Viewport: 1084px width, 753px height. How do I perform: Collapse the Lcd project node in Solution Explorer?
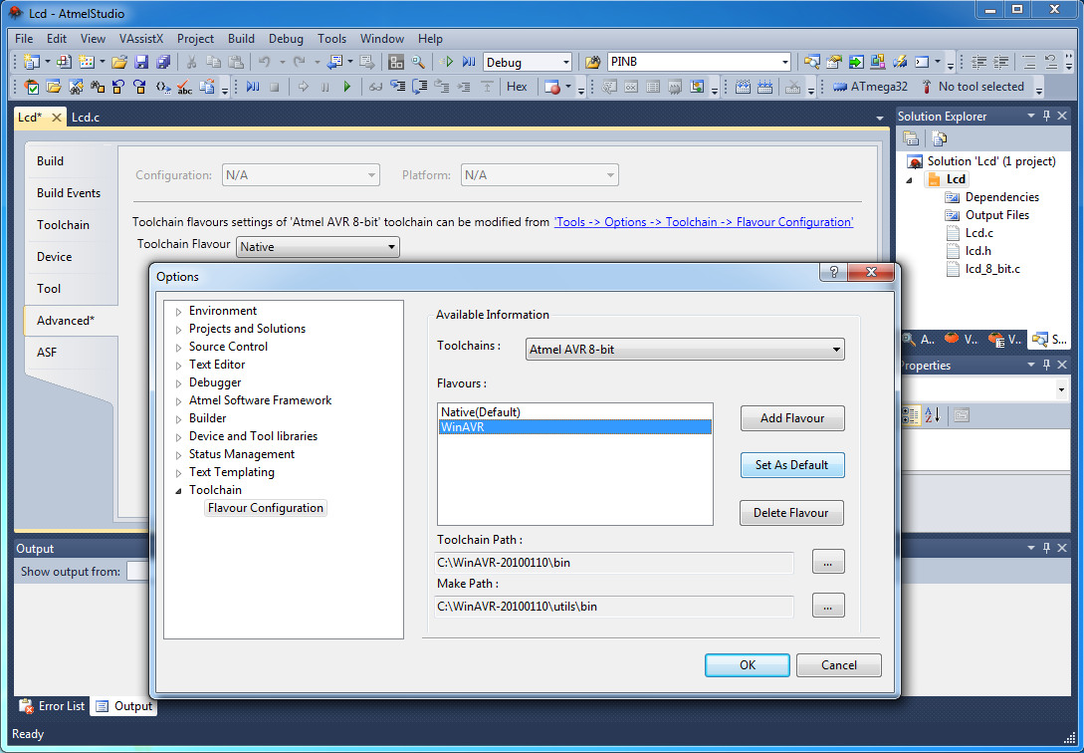pyautogui.click(x=909, y=180)
